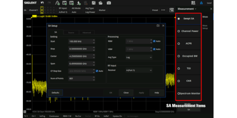Switch to the Source tab
The width and height of the screenshot is (237, 118).
(71, 33)
